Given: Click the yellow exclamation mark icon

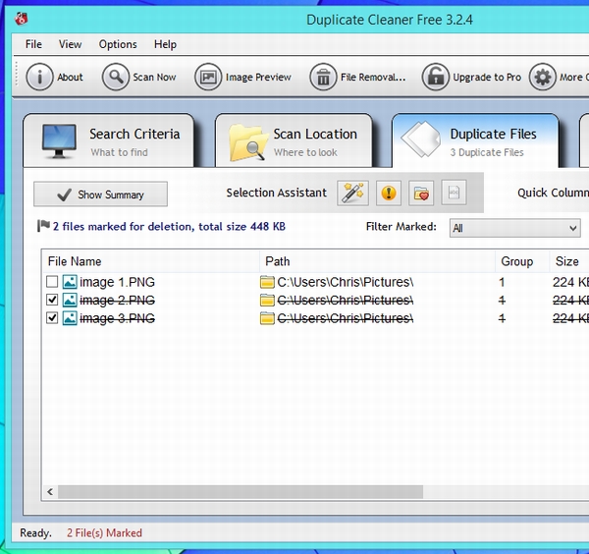Looking at the screenshot, I should (x=389, y=193).
